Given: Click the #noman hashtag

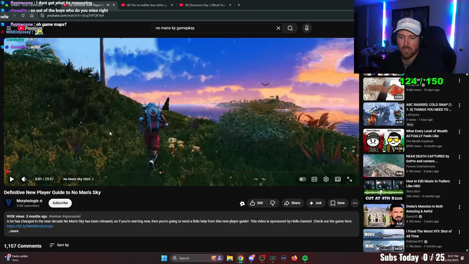Looking at the screenshot, I should [x=55, y=216].
